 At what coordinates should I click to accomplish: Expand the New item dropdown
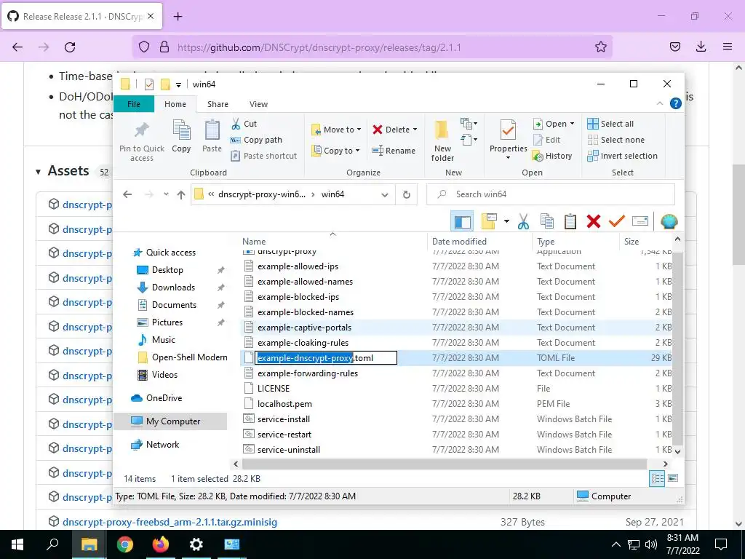469,124
